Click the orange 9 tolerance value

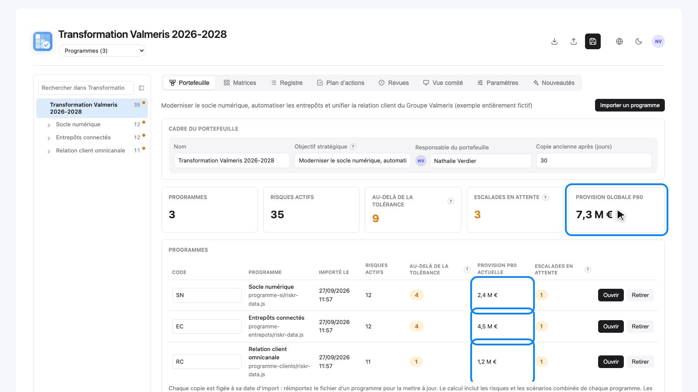click(x=376, y=219)
